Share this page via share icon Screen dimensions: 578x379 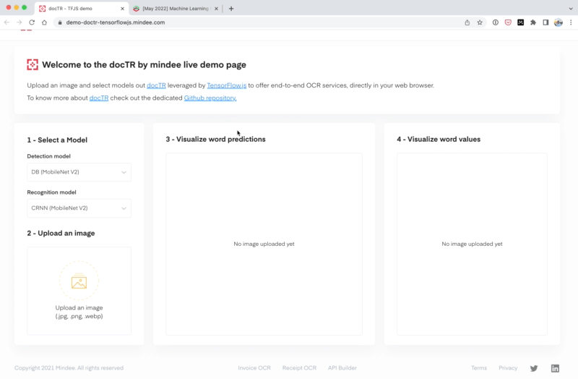pos(467,22)
